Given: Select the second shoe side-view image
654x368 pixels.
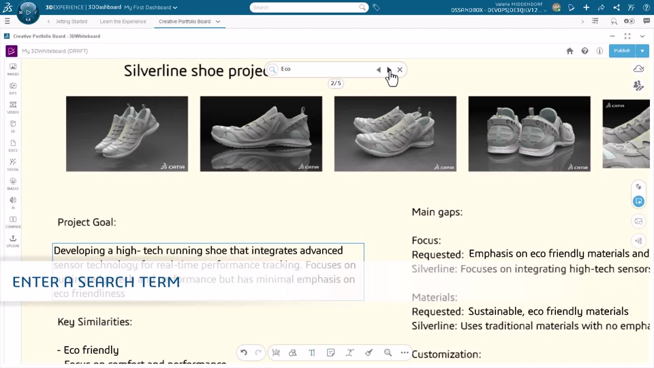Looking at the screenshot, I should coord(261,134).
